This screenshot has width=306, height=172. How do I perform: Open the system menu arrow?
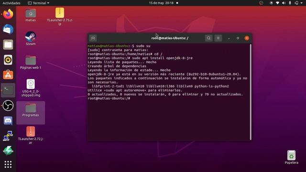pos(302,3)
